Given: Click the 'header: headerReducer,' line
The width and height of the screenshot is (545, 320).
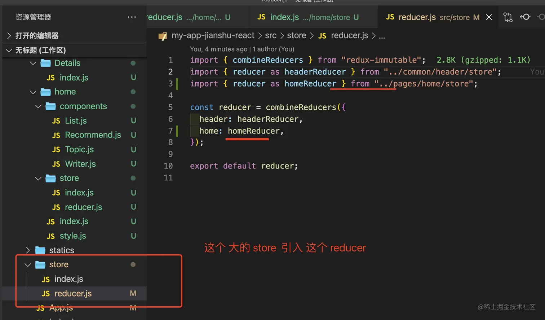Looking at the screenshot, I should (251, 119).
